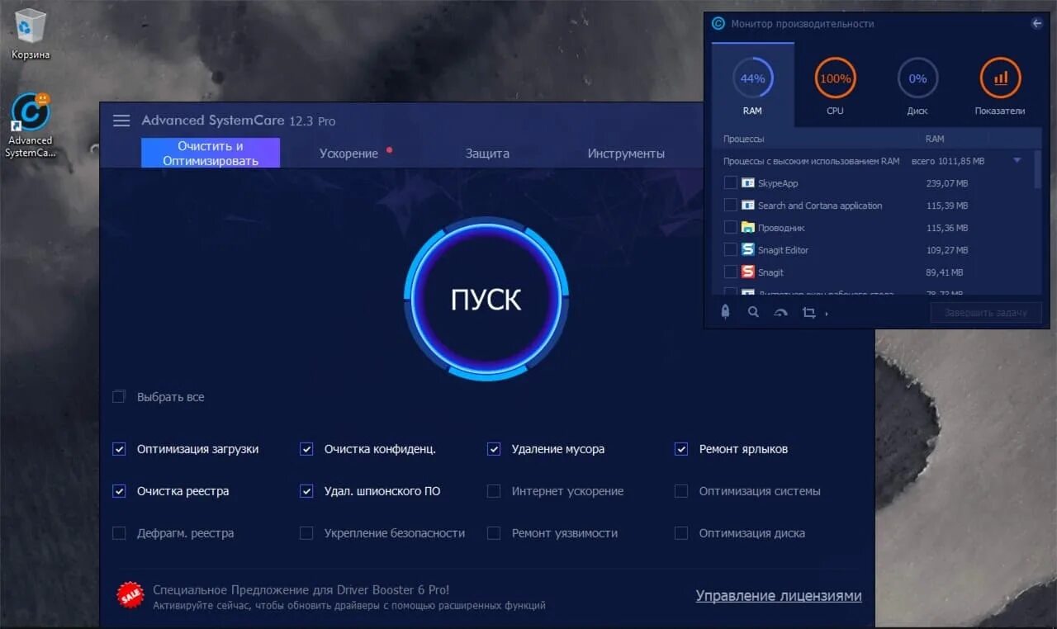Select the CPU tab in monitor
Screen dimensions: 1057x629
pyautogui.click(x=835, y=87)
